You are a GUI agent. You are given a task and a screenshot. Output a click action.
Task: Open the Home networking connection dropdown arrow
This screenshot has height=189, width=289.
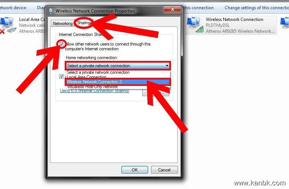[x=167, y=66]
